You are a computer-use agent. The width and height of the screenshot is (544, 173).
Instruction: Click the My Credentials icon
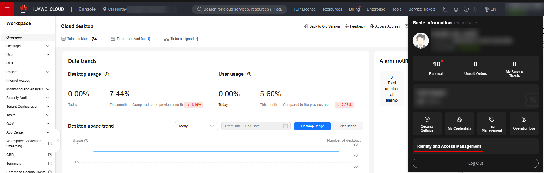click(459, 119)
